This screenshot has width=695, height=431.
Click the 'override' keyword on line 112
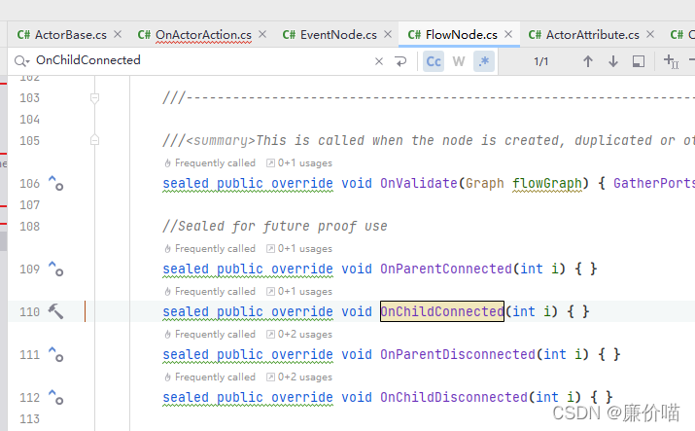(x=302, y=397)
